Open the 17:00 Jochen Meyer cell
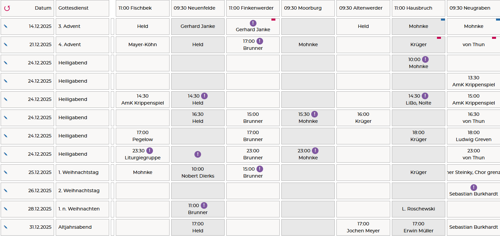Image resolution: width=500 pixels, height=236 pixels. tap(363, 227)
